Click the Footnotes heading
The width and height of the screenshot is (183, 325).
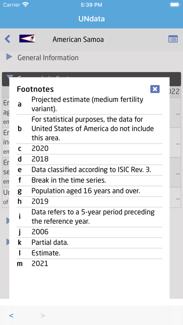pos(35,89)
